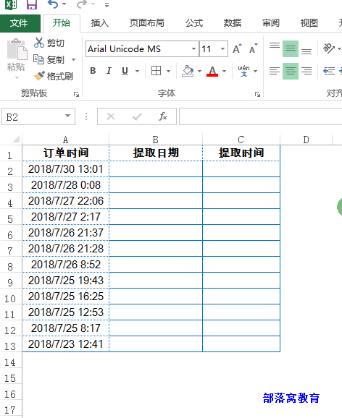Switch to the 插入 insert tab
Image resolution: width=342 pixels, height=418 pixels.
click(100, 23)
